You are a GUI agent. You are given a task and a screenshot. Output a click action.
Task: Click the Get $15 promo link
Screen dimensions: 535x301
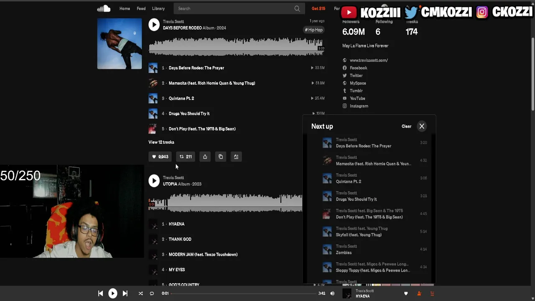point(318,8)
